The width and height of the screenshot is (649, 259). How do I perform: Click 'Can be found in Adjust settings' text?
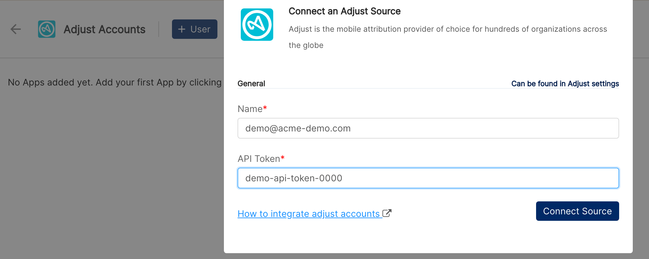tap(565, 84)
